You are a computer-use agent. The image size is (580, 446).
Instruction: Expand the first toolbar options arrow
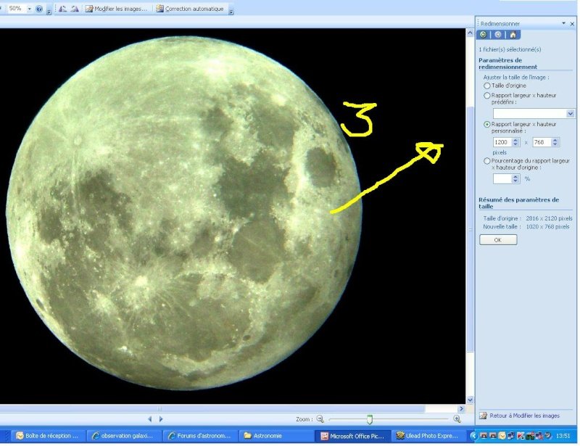49,12
